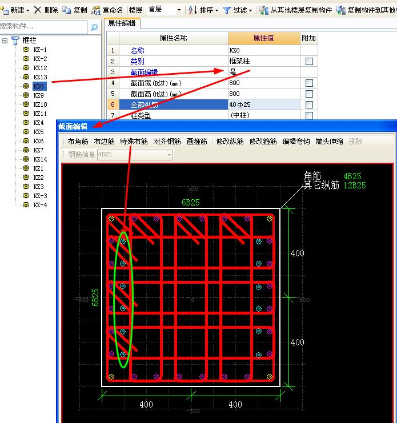
Task: Select 对齐钢筋 in section editor toolbar
Action: click(167, 142)
